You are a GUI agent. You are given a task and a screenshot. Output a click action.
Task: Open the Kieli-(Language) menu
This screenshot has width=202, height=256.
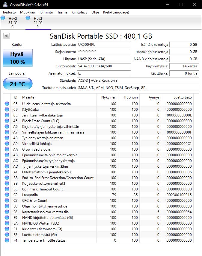pyautogui.click(x=116, y=12)
